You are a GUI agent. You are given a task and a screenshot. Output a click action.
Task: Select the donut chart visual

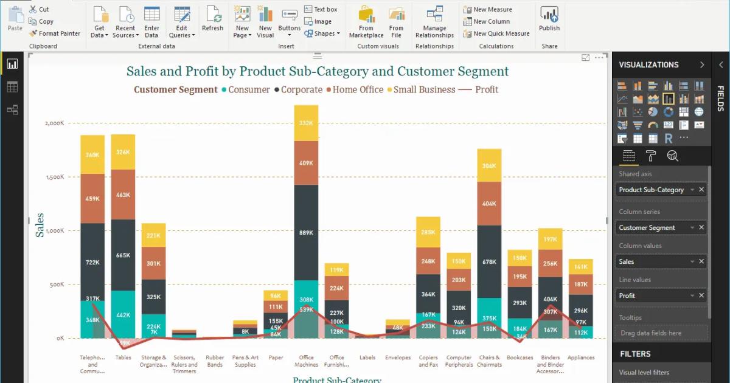tap(669, 112)
